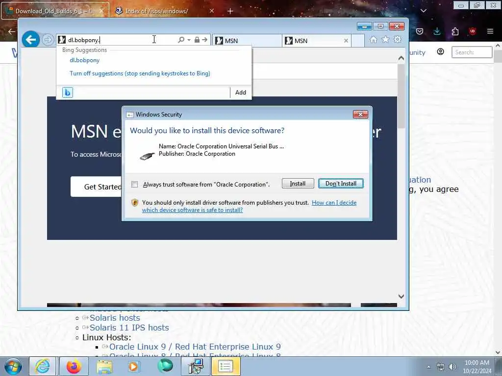The width and height of the screenshot is (502, 376).
Task: Open Oracle Linux 9 / Red Hat link
Action: tap(195, 347)
